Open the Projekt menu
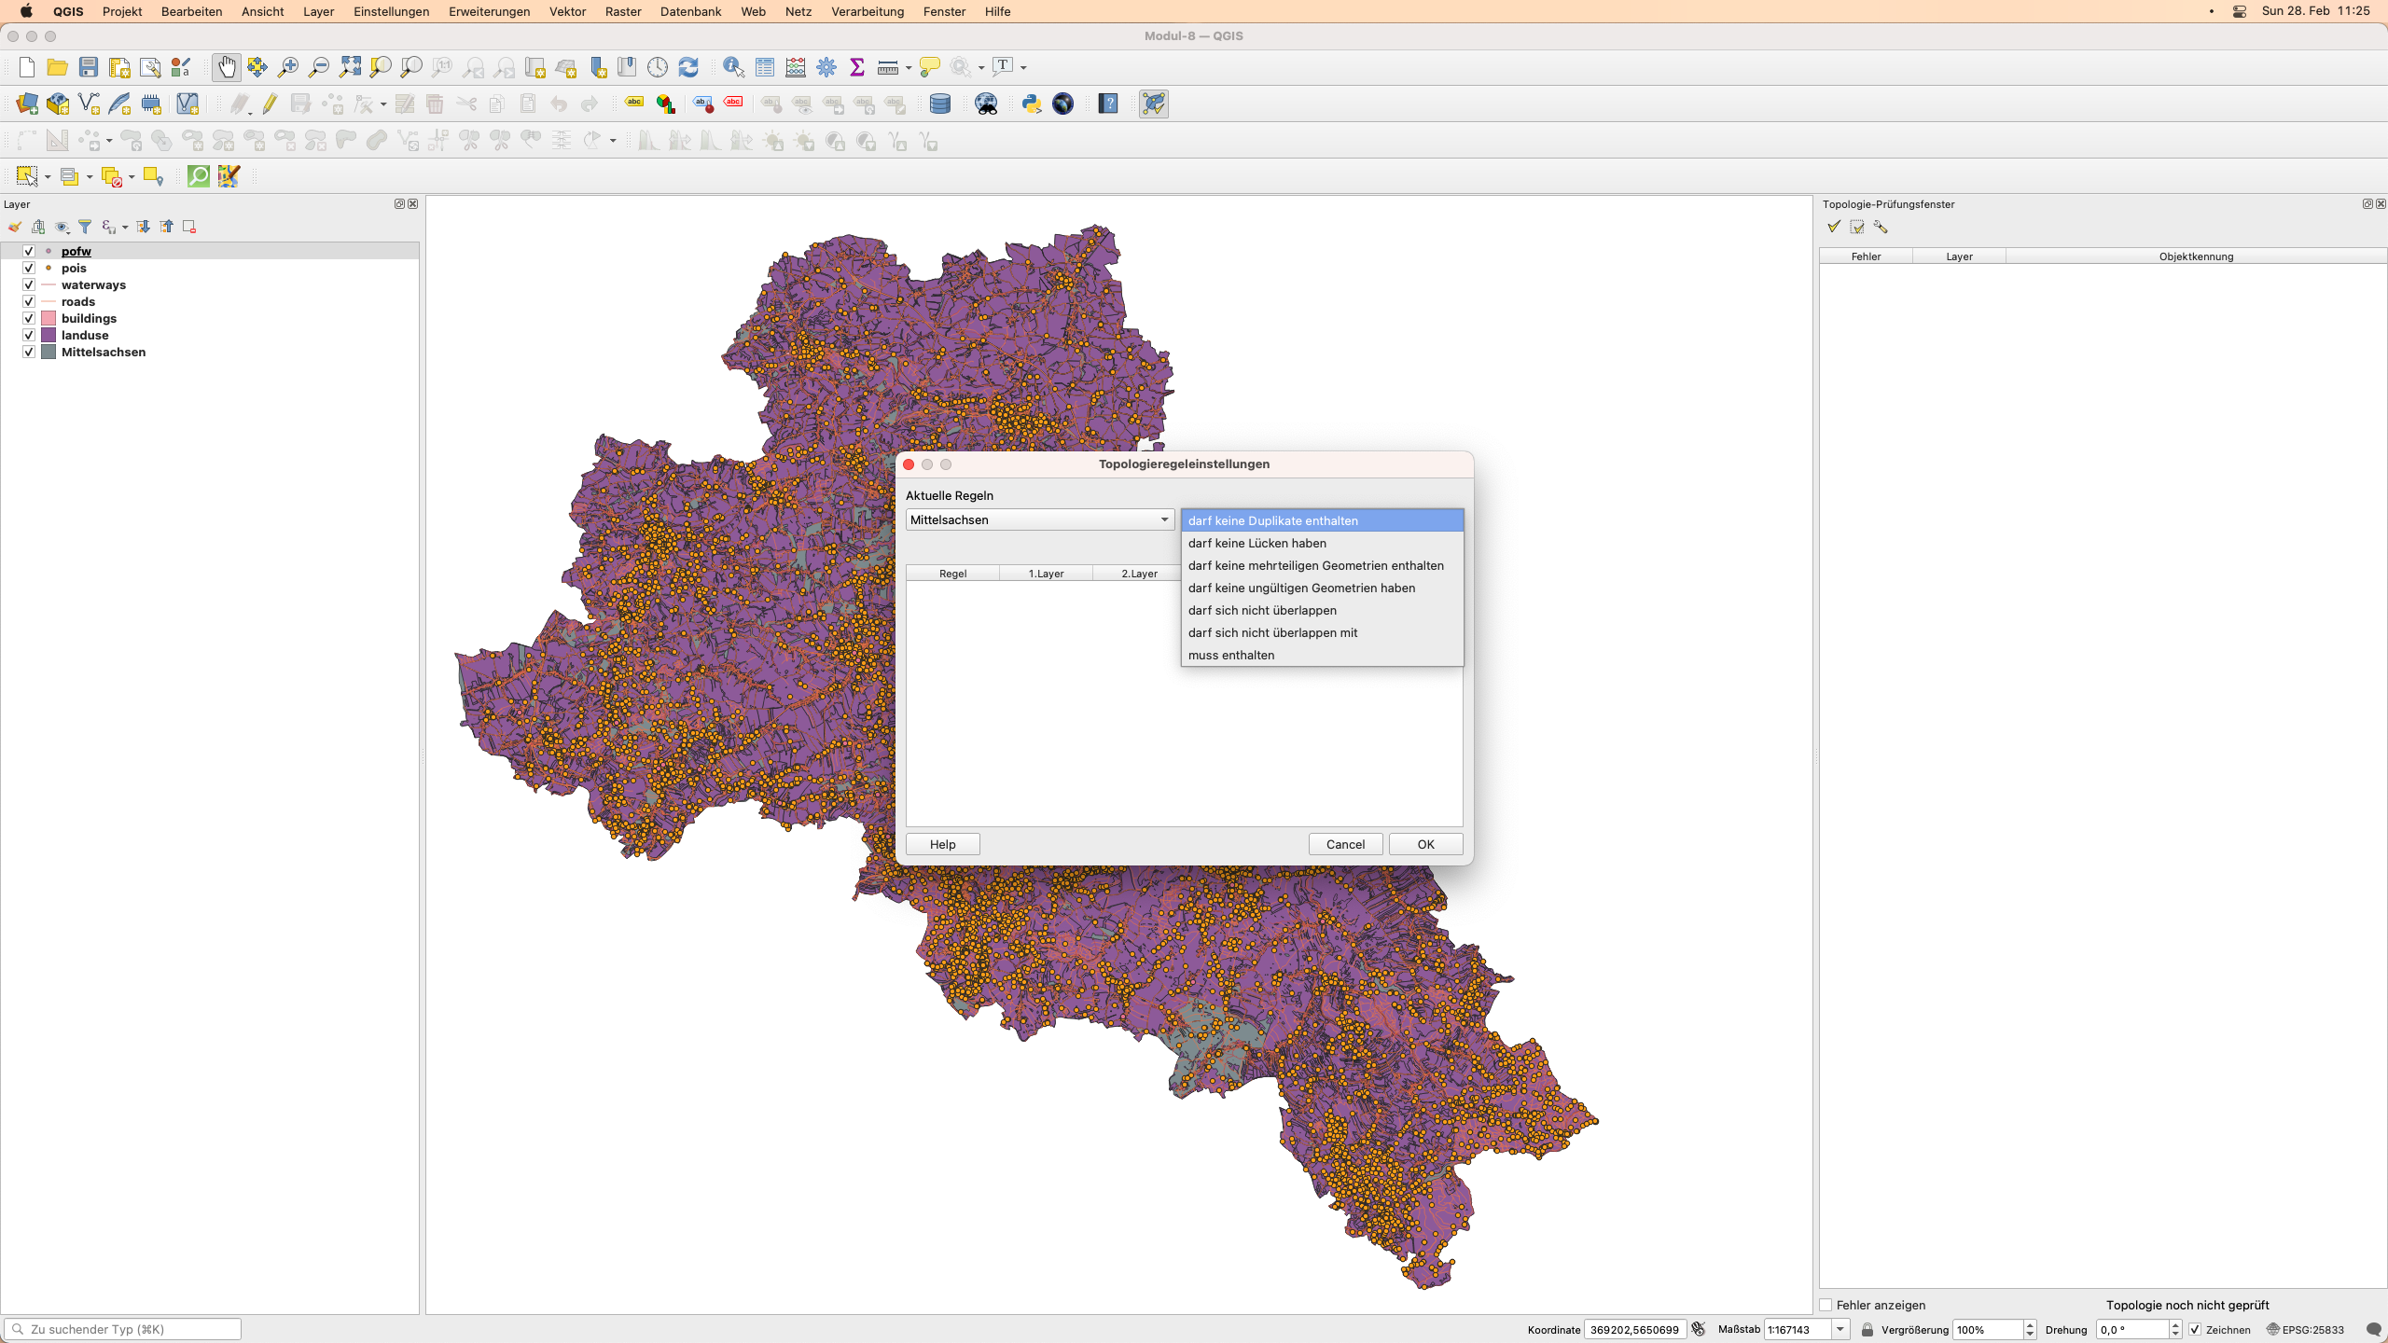The image size is (2388, 1343). point(122,11)
